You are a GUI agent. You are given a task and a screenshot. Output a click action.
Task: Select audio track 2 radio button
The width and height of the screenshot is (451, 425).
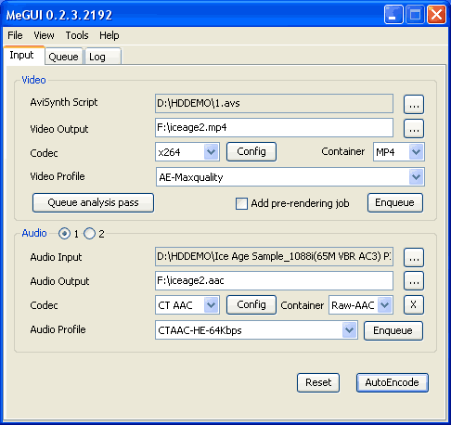click(x=89, y=234)
